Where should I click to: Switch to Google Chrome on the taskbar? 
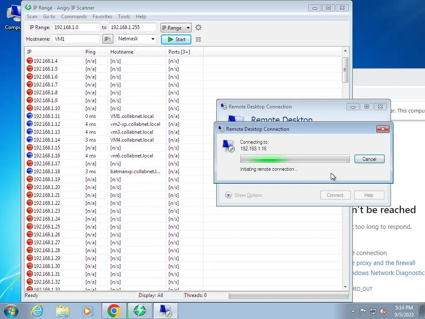(x=114, y=311)
